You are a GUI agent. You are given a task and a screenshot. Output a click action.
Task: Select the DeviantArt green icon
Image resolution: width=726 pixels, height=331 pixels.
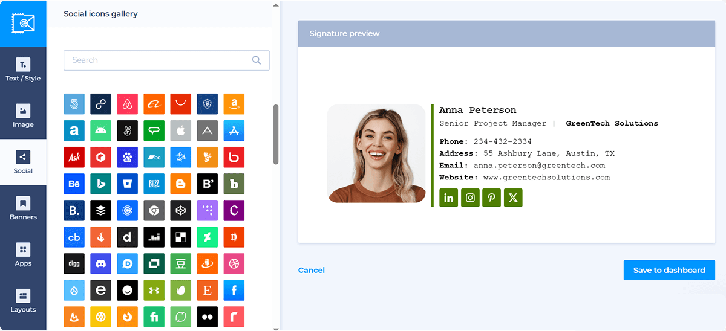[207, 237]
